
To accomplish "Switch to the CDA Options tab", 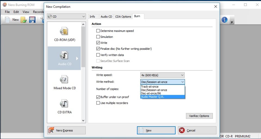I will [x=123, y=16].
